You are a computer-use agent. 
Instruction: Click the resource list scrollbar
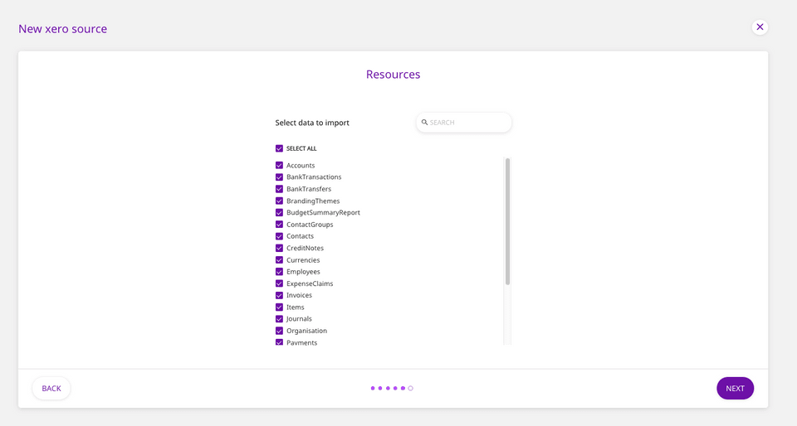click(507, 221)
